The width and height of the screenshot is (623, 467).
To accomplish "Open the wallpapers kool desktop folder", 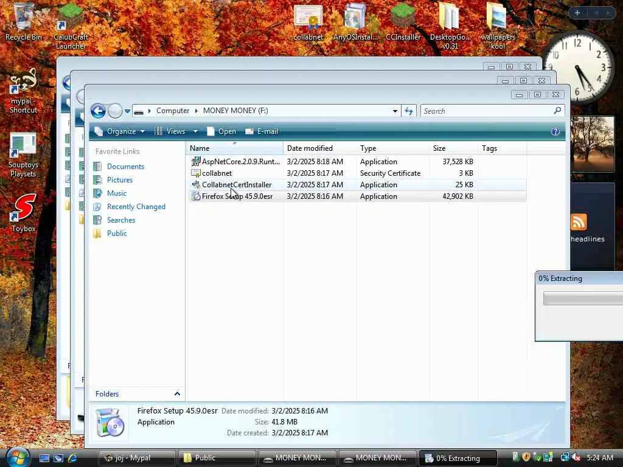I will 498,26.
